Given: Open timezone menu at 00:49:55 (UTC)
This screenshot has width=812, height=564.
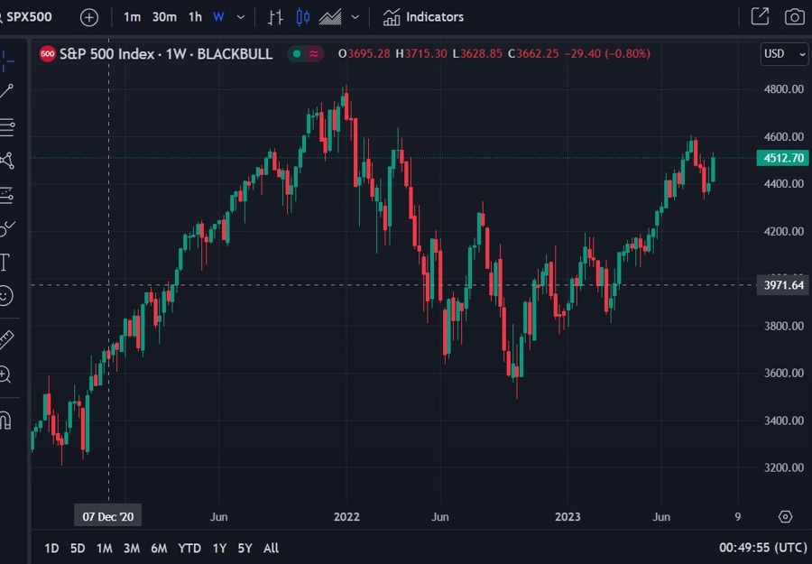Looking at the screenshot, I should [x=762, y=548].
